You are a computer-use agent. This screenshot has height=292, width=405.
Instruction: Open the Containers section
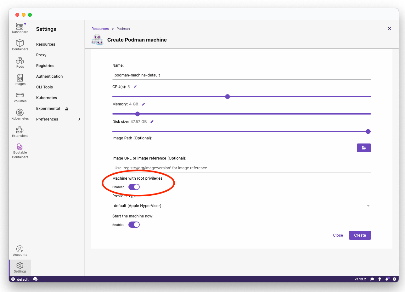[20, 45]
